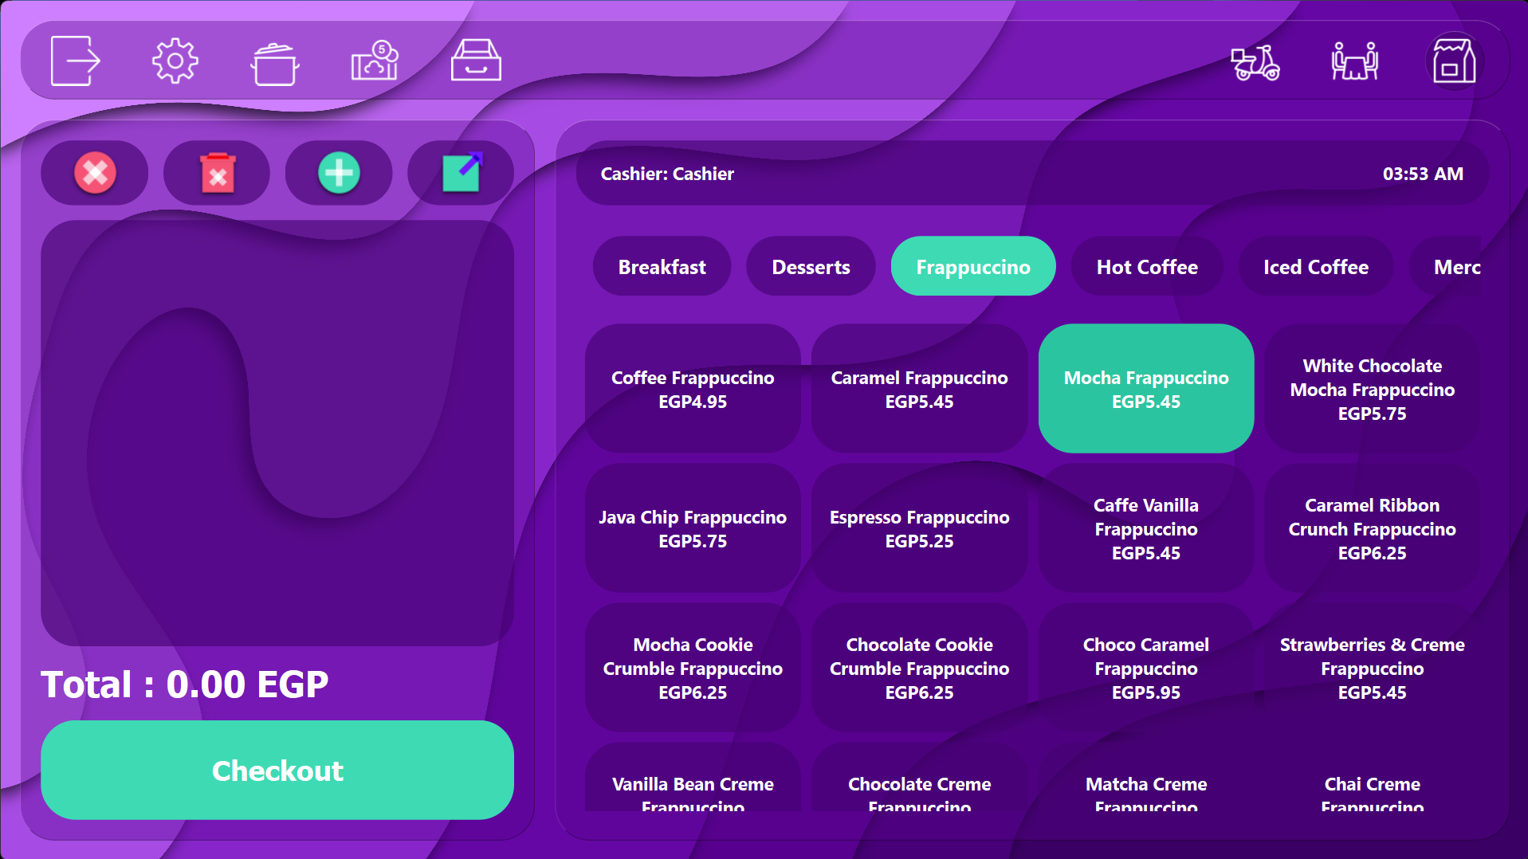Screen dimensions: 1528x859
Task: Switch to Hot Coffee category
Action: tap(1147, 267)
